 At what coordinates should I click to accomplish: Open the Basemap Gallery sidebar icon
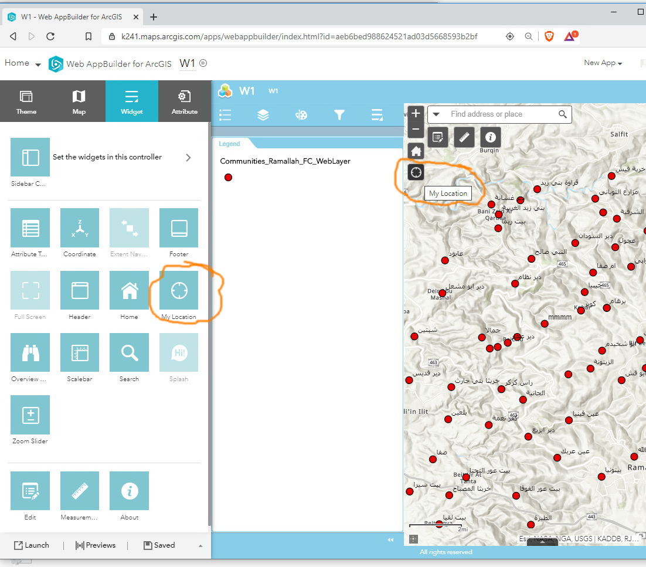coord(301,115)
